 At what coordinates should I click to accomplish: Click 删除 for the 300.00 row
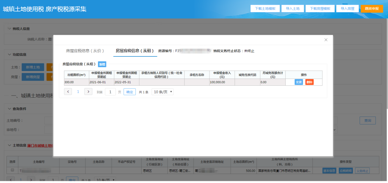(310, 82)
